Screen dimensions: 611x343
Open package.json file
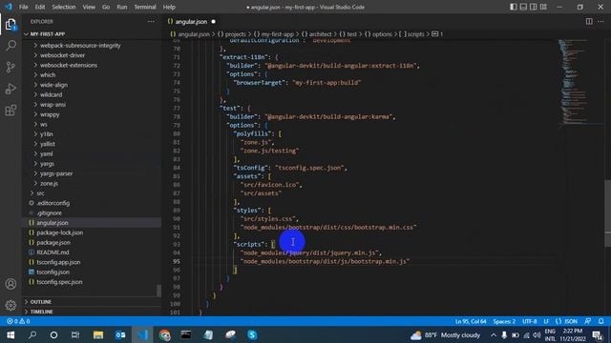click(x=53, y=242)
